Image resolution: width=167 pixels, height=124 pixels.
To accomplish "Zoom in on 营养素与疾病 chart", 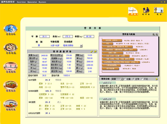I will coord(153,34).
